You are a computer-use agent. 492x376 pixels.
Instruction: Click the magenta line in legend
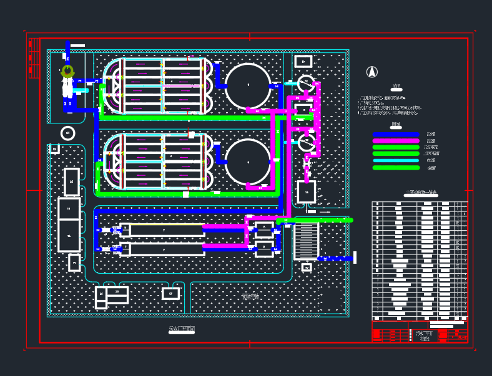396,141
